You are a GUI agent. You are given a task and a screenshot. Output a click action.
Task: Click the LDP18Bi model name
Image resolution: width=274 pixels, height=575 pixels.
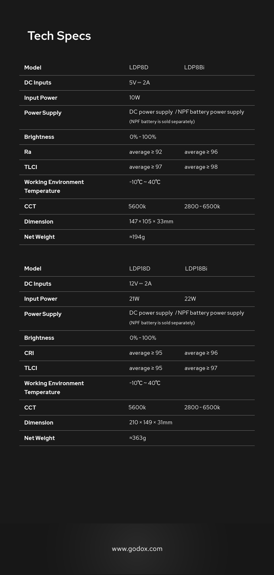point(196,268)
